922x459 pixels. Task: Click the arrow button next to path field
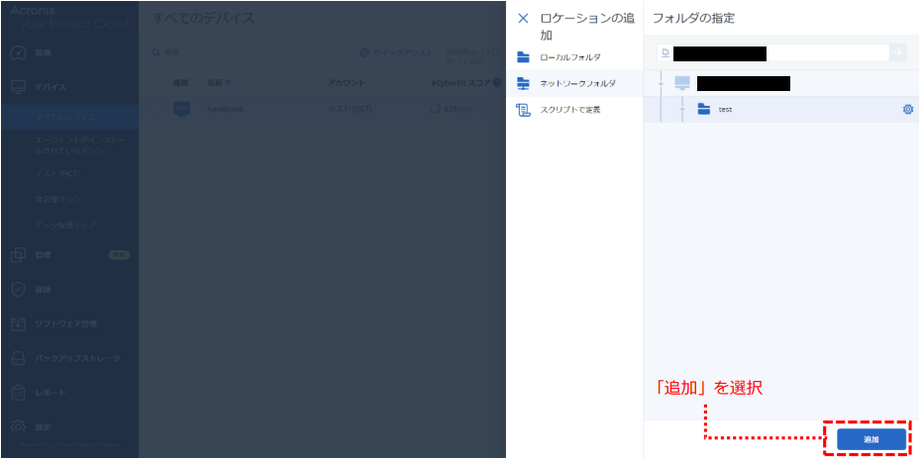tap(897, 52)
